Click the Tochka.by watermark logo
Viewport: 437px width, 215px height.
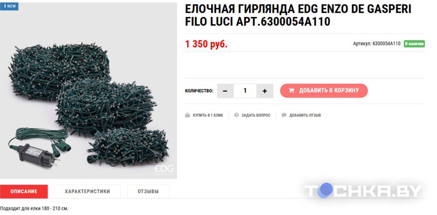point(363,191)
